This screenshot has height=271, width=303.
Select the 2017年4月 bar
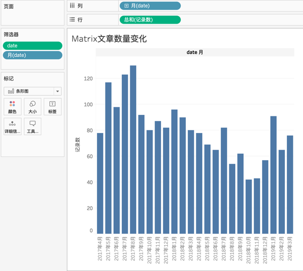tap(100, 183)
